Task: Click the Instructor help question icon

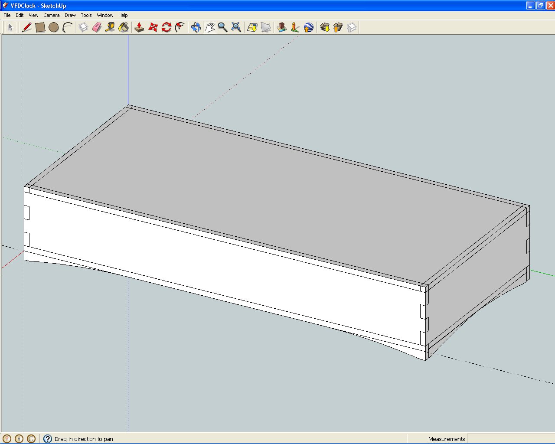Action: click(x=48, y=439)
